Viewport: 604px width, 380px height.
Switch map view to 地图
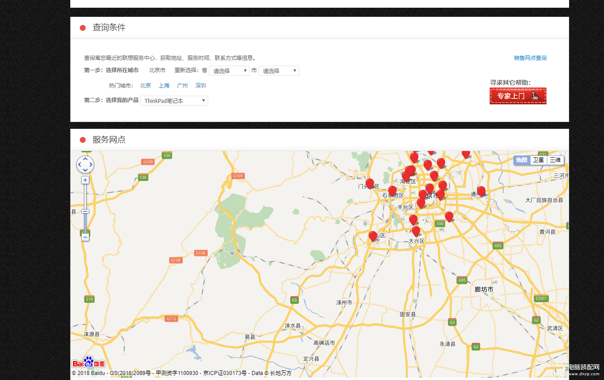[522, 160]
